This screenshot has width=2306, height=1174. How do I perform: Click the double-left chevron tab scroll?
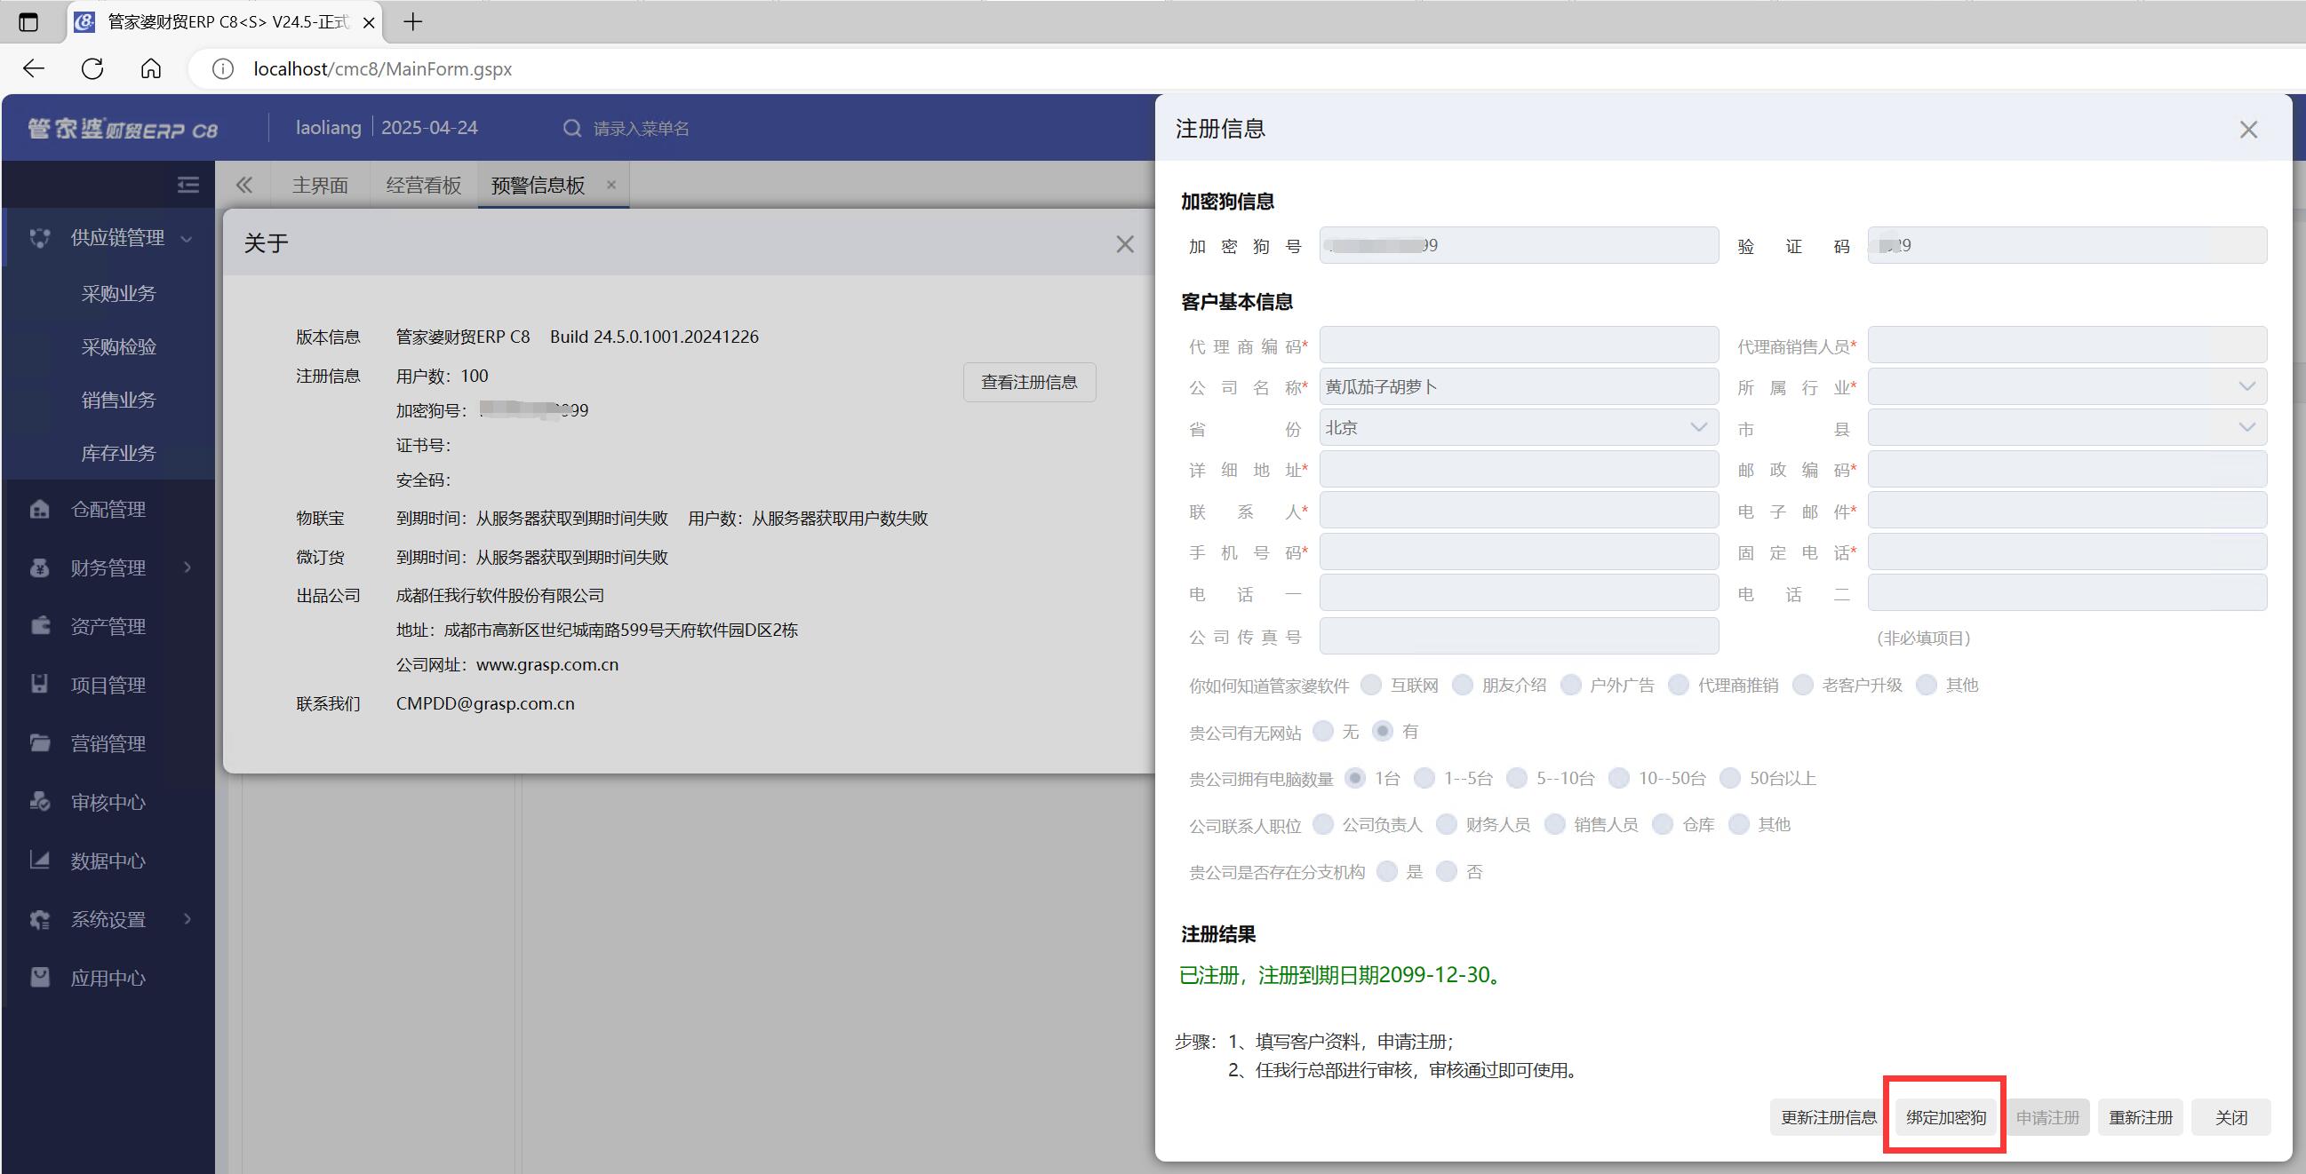(x=244, y=186)
